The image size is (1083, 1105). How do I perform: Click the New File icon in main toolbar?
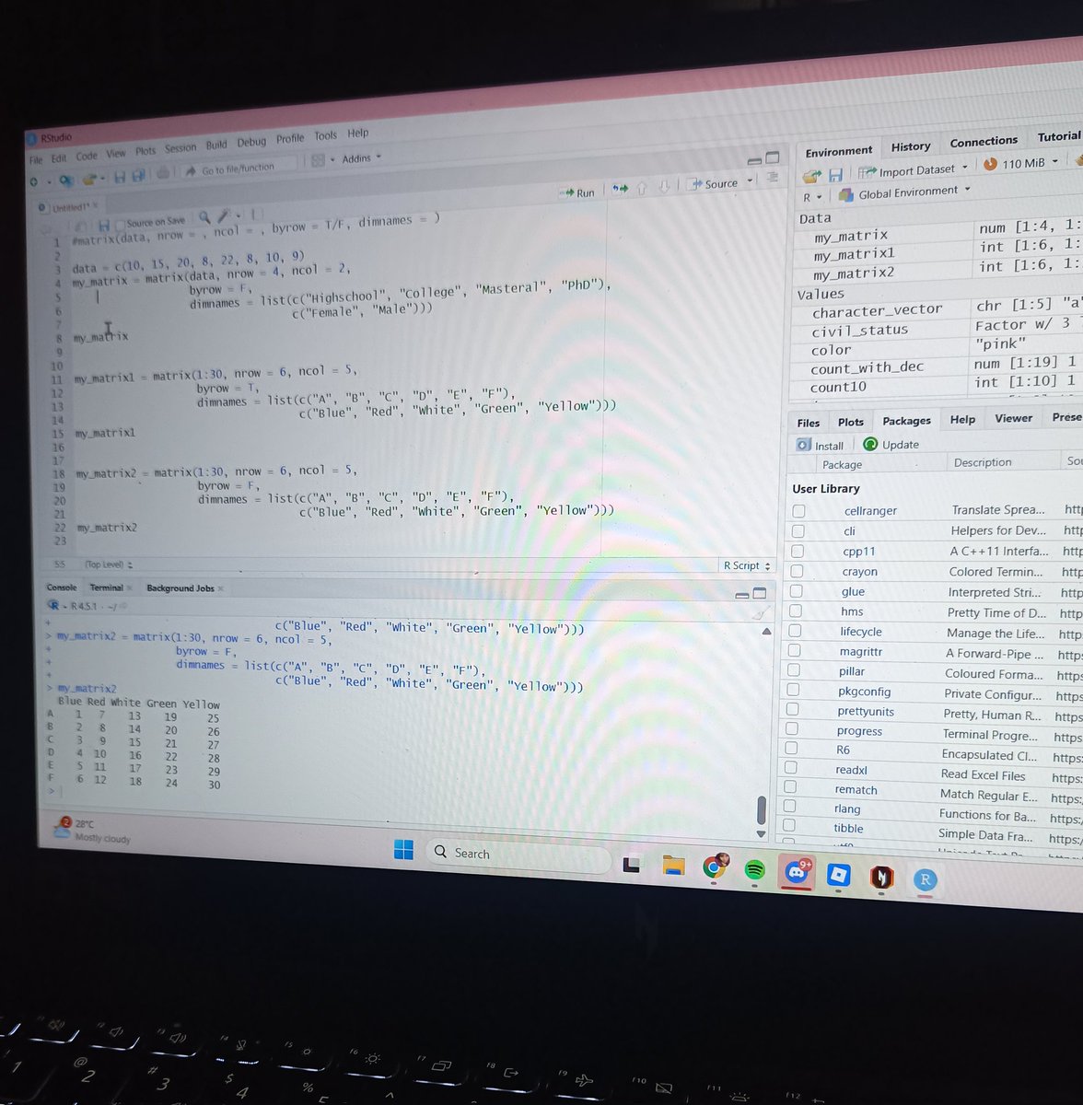(35, 180)
